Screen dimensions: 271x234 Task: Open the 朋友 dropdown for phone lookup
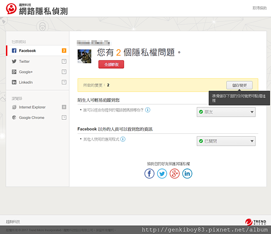point(226,112)
